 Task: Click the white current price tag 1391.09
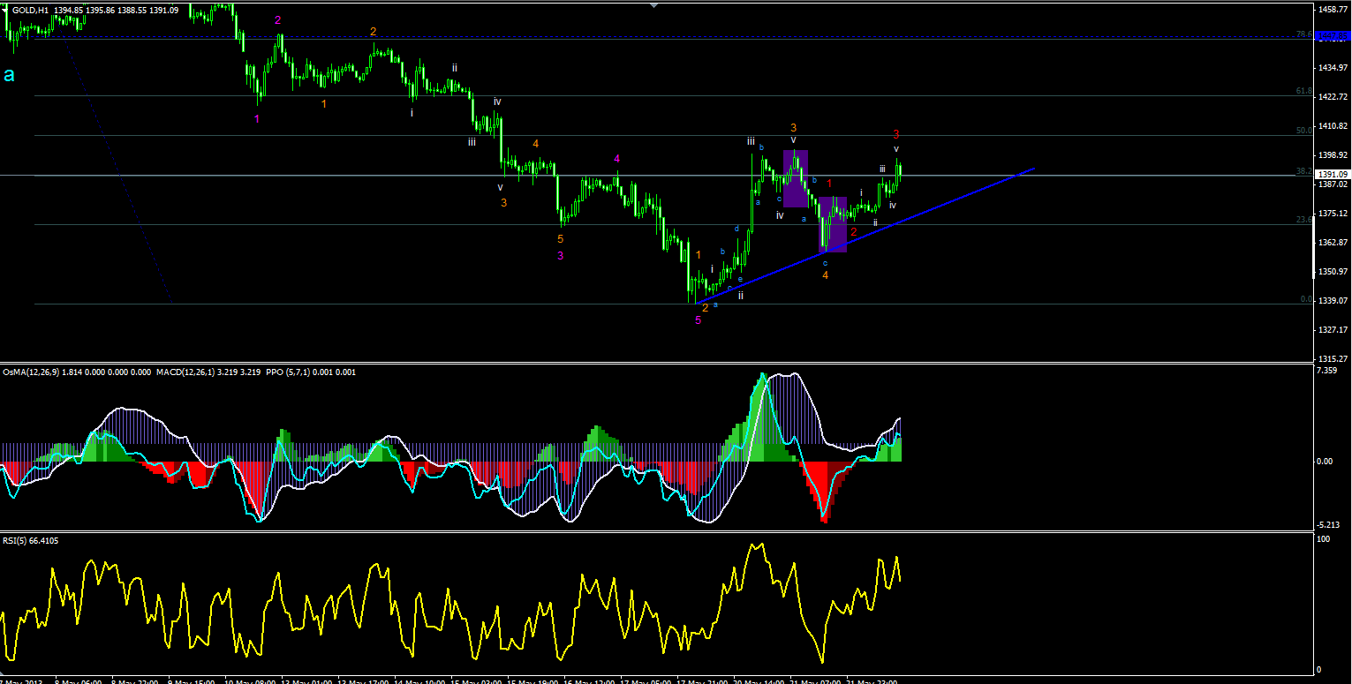(x=1333, y=174)
